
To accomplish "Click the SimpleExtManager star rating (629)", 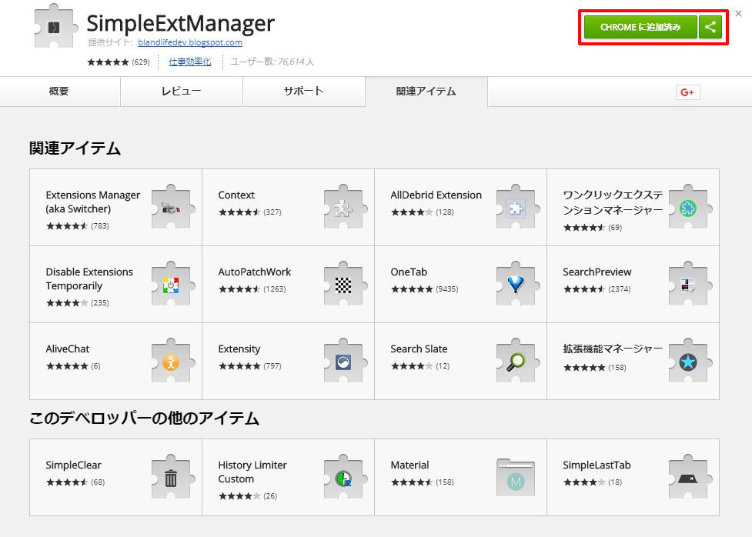I will click(x=119, y=62).
